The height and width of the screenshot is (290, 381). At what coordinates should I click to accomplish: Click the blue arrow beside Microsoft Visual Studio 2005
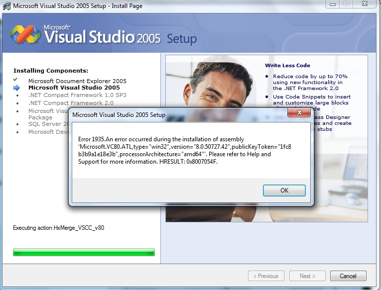point(16,88)
